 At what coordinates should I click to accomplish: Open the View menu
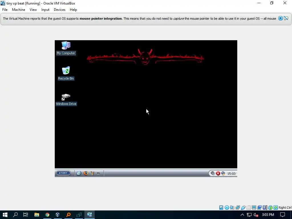tap(33, 10)
